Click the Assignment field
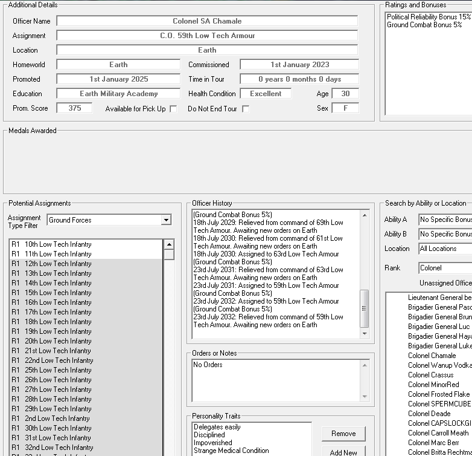This screenshot has width=472, height=456. tap(207, 36)
